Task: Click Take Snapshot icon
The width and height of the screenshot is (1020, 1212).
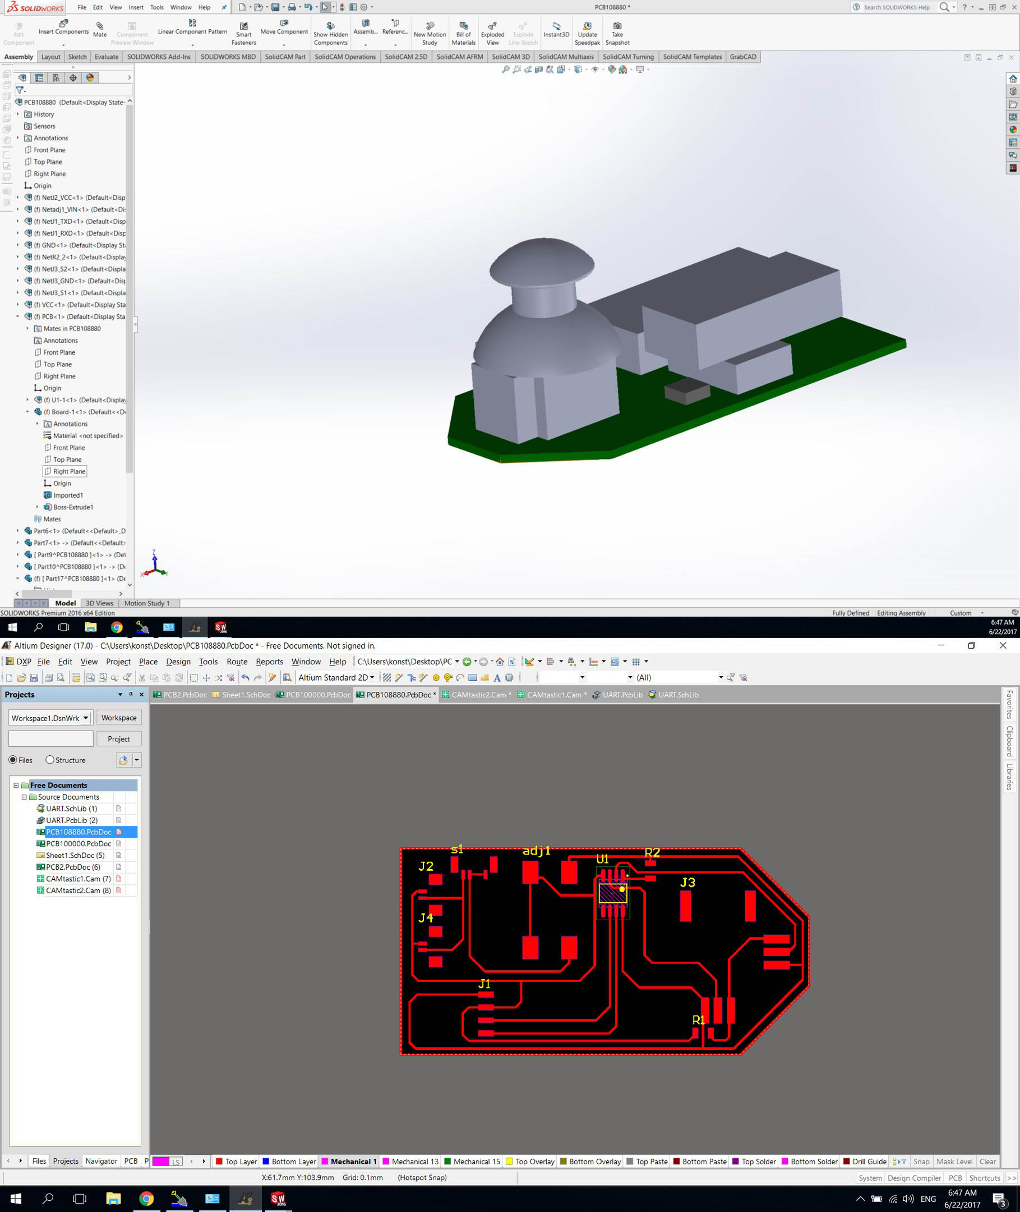Action: pos(617,34)
